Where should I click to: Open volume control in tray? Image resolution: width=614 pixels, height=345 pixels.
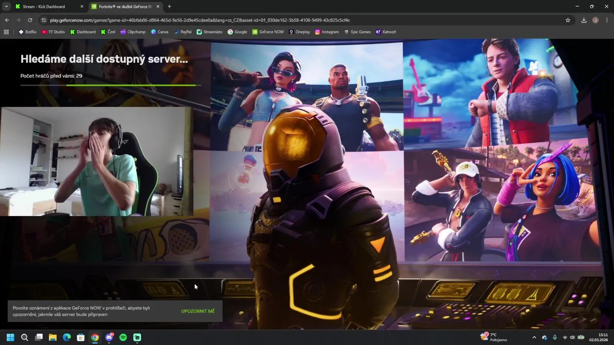point(572,337)
